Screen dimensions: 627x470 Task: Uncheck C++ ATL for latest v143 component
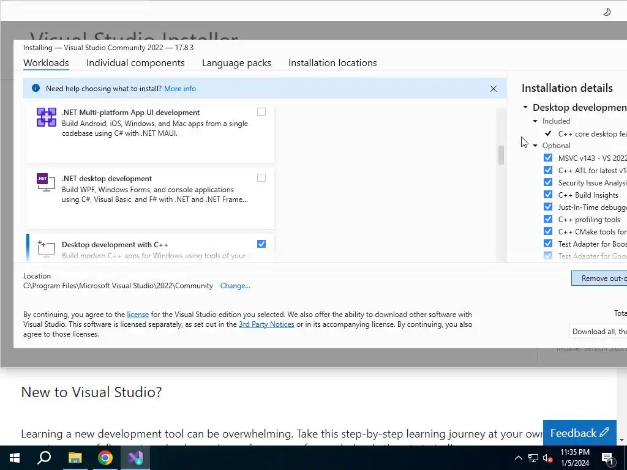click(x=548, y=170)
